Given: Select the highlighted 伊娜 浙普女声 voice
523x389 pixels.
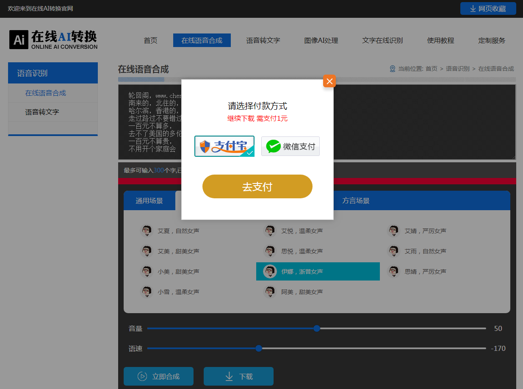Looking at the screenshot, I should [318, 272].
